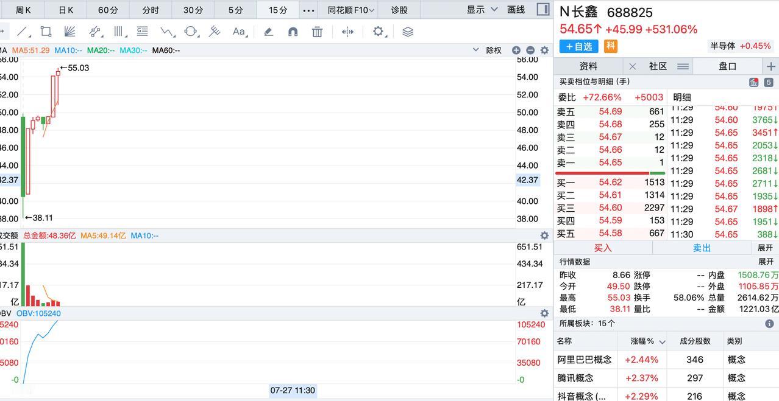Open the 显示 dropdown
The width and height of the screenshot is (779, 401).
(x=482, y=10)
